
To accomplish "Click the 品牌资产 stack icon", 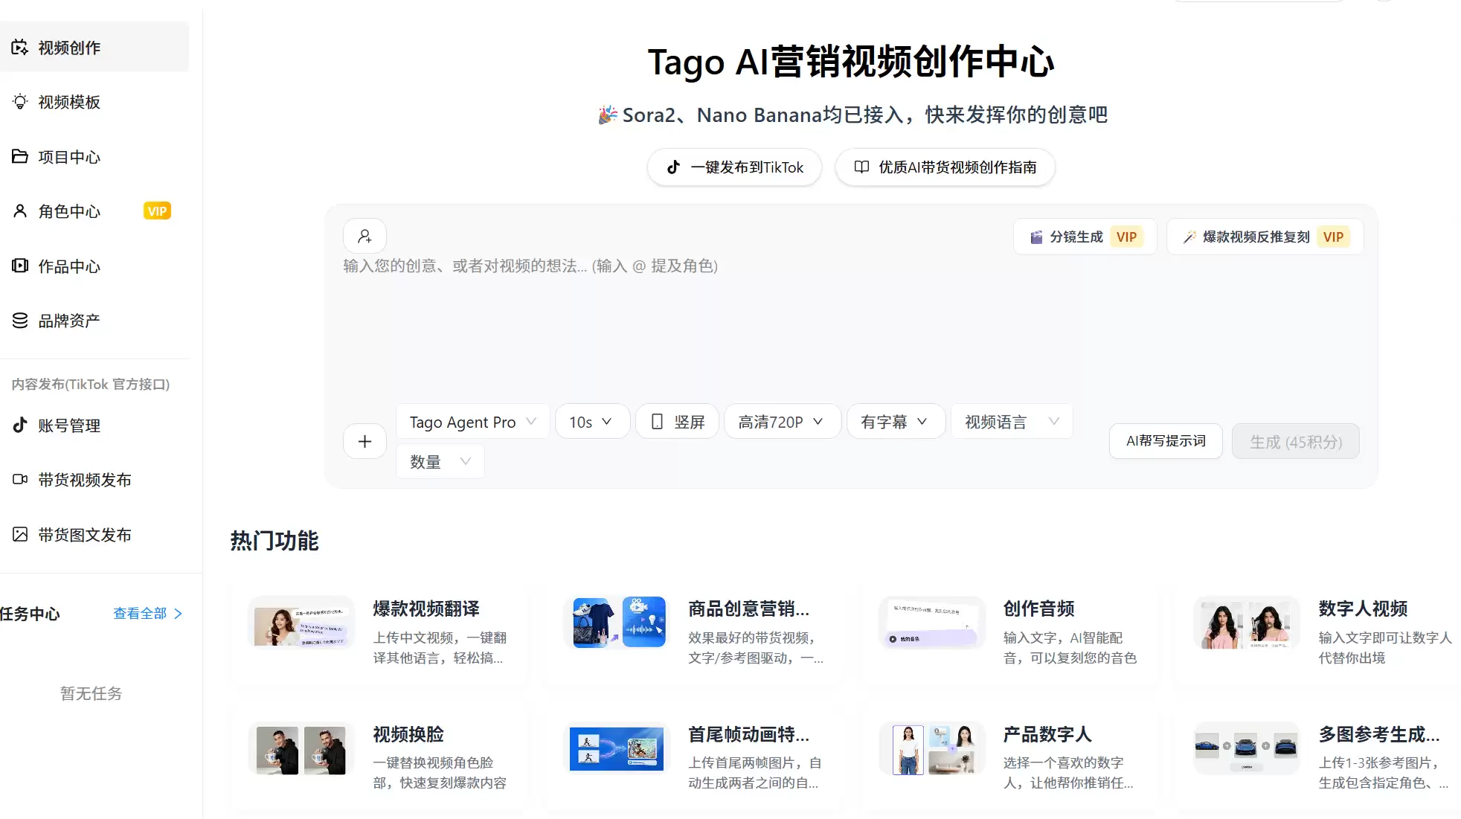I will coord(20,321).
